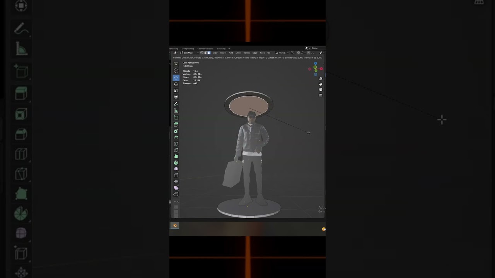This screenshot has height=278, width=495.
Task: Select the Smooth vertices tool
Action: 176,169
